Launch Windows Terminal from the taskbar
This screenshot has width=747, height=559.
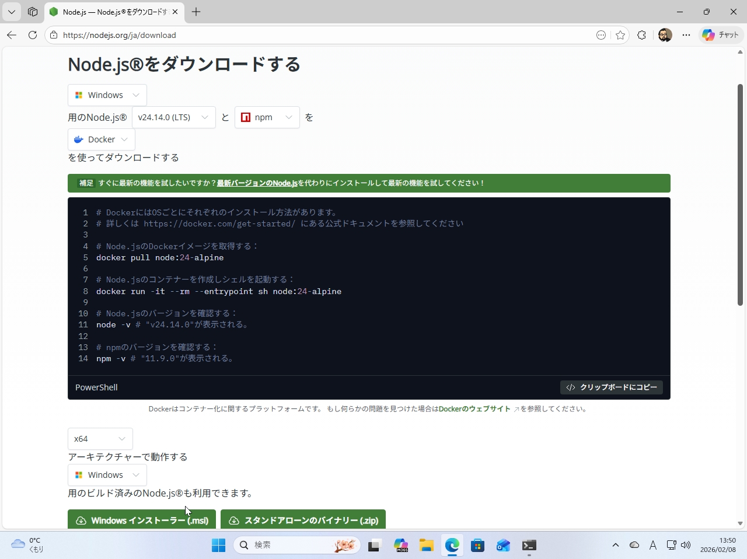[529, 545]
